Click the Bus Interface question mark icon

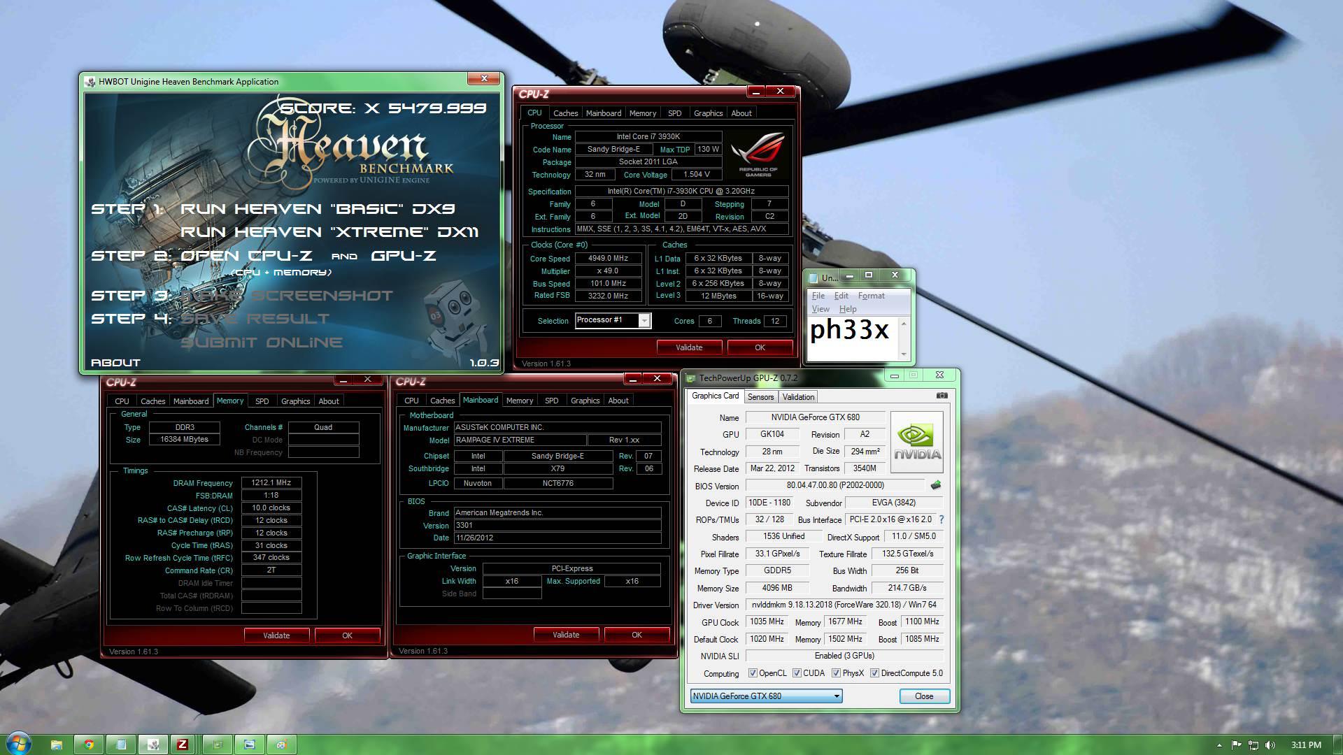[x=941, y=519]
